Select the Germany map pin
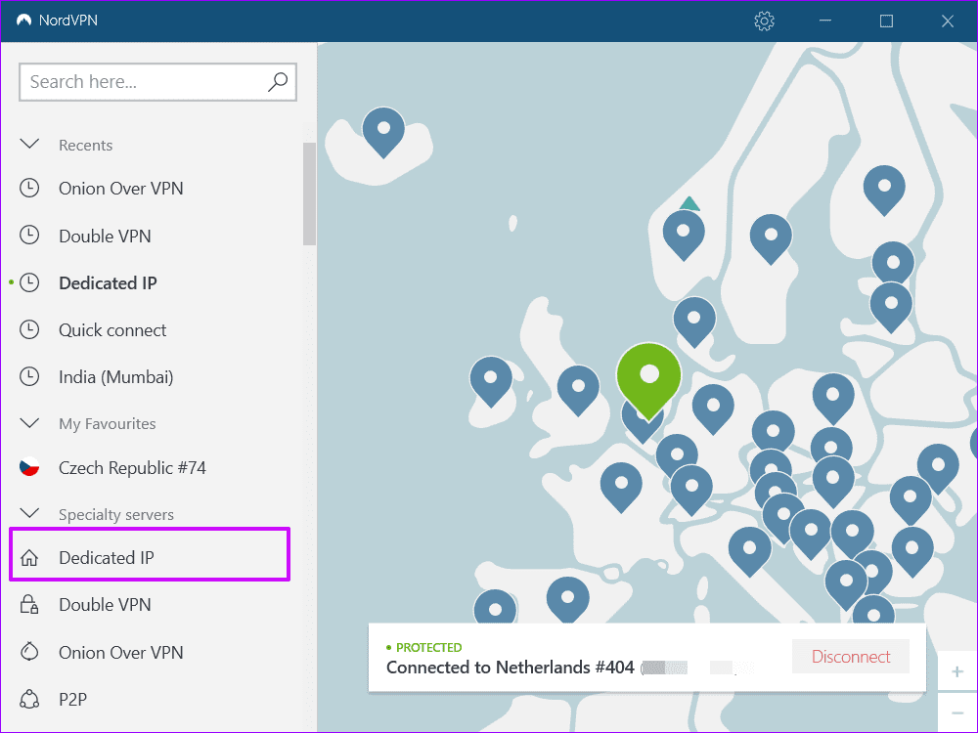 (x=713, y=407)
